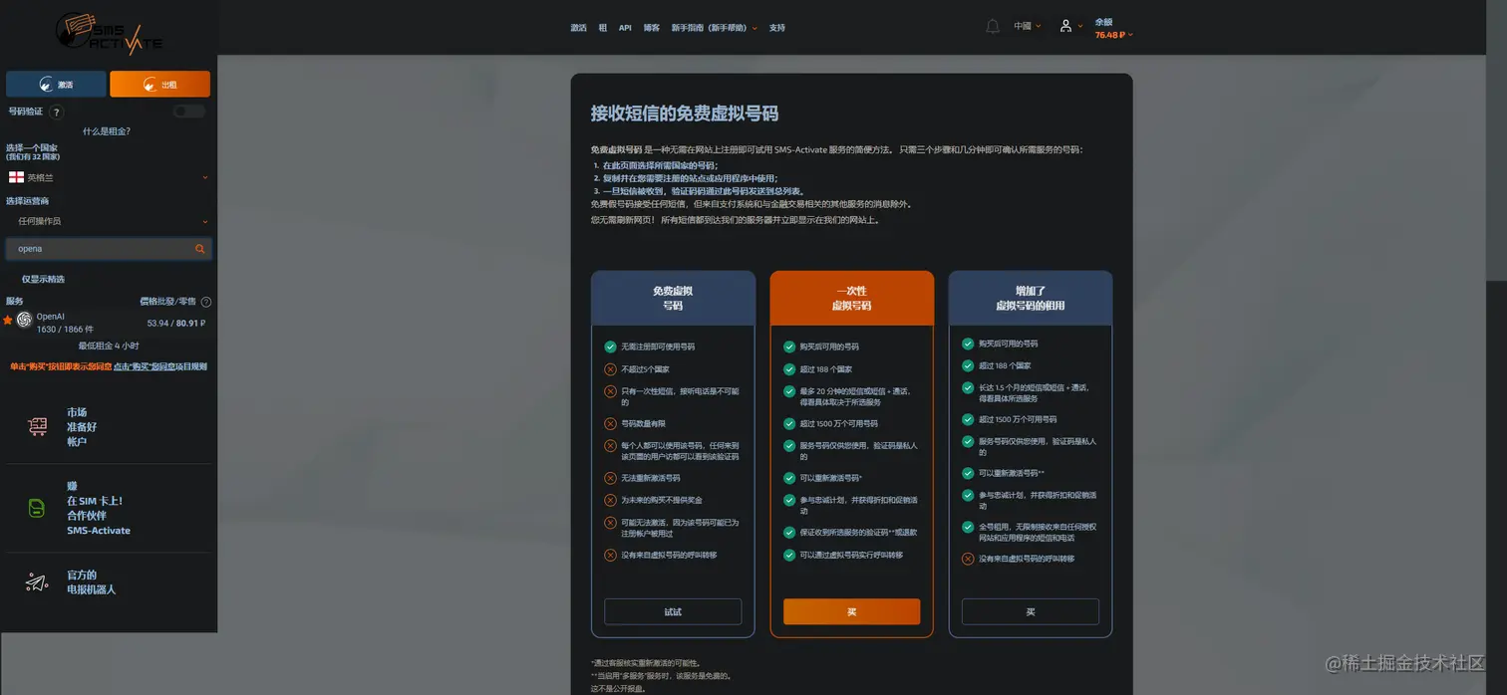
Task: Click the orange 买 button
Action: pos(851,611)
